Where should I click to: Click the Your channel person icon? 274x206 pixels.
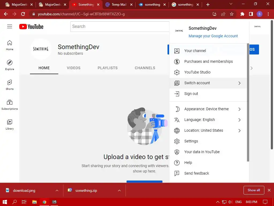pos(177,51)
